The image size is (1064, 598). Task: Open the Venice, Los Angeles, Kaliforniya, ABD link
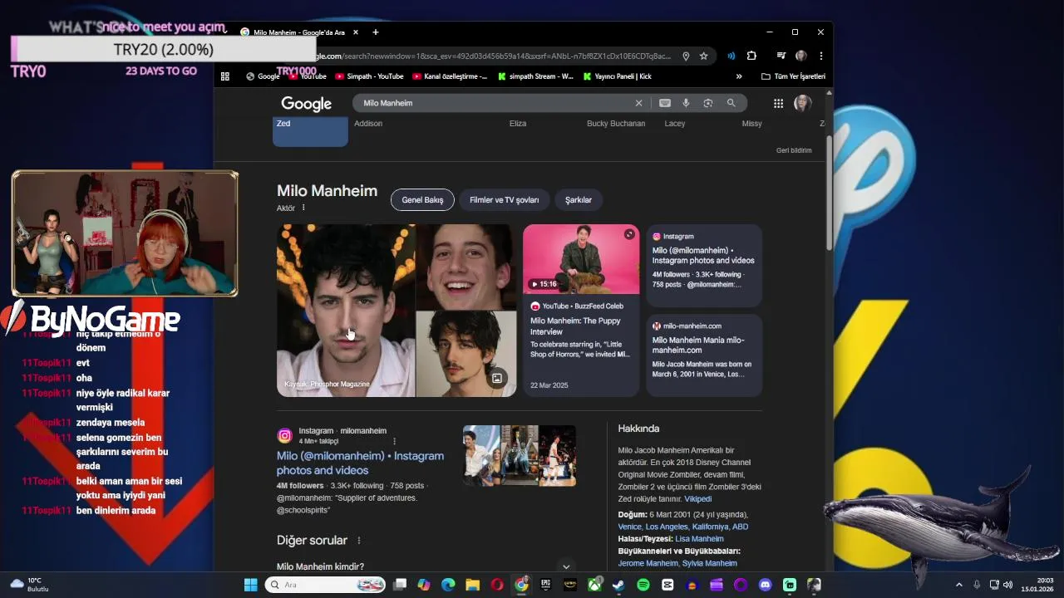(682, 527)
